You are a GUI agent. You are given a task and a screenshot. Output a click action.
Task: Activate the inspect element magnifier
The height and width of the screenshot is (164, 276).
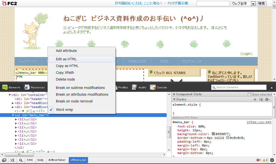(x=21, y=160)
